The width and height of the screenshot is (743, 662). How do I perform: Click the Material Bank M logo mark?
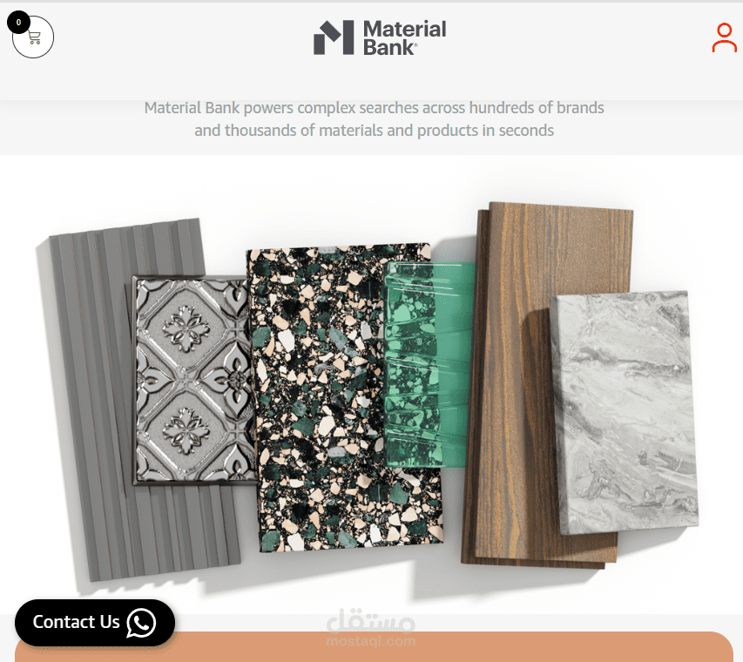(334, 37)
